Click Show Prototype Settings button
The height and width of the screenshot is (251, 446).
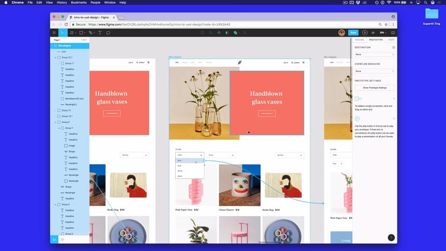point(374,87)
